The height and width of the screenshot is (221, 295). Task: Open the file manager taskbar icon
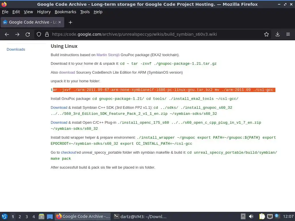click(x=41, y=216)
